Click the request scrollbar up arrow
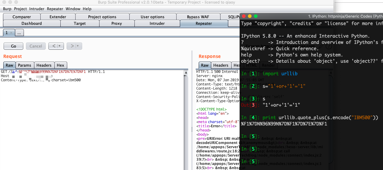The width and height of the screenshot is (383, 170). (186, 72)
